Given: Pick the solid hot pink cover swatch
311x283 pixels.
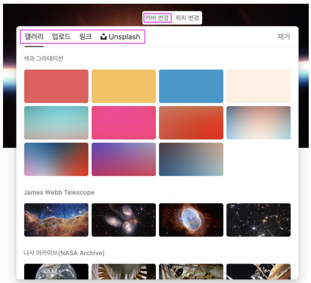Looking at the screenshot, I should pyautogui.click(x=124, y=123).
